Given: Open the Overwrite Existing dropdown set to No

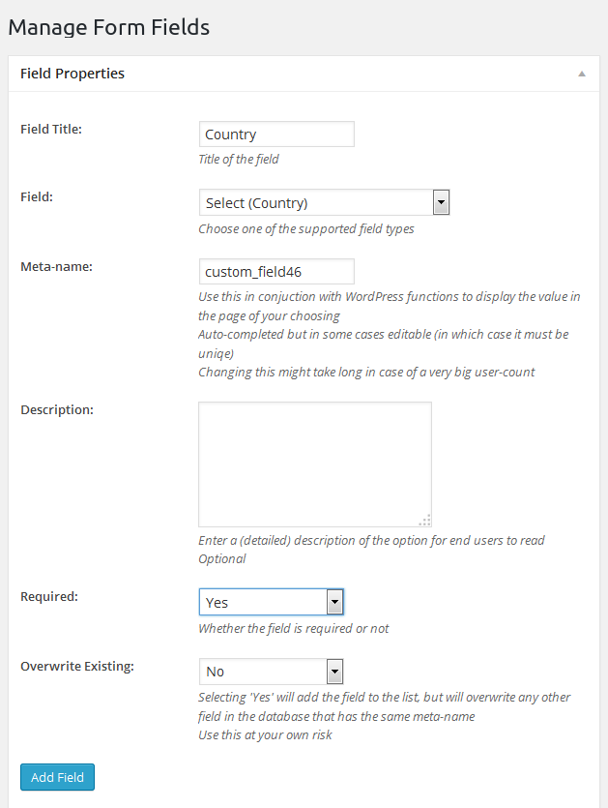Looking at the screenshot, I should point(262,672).
